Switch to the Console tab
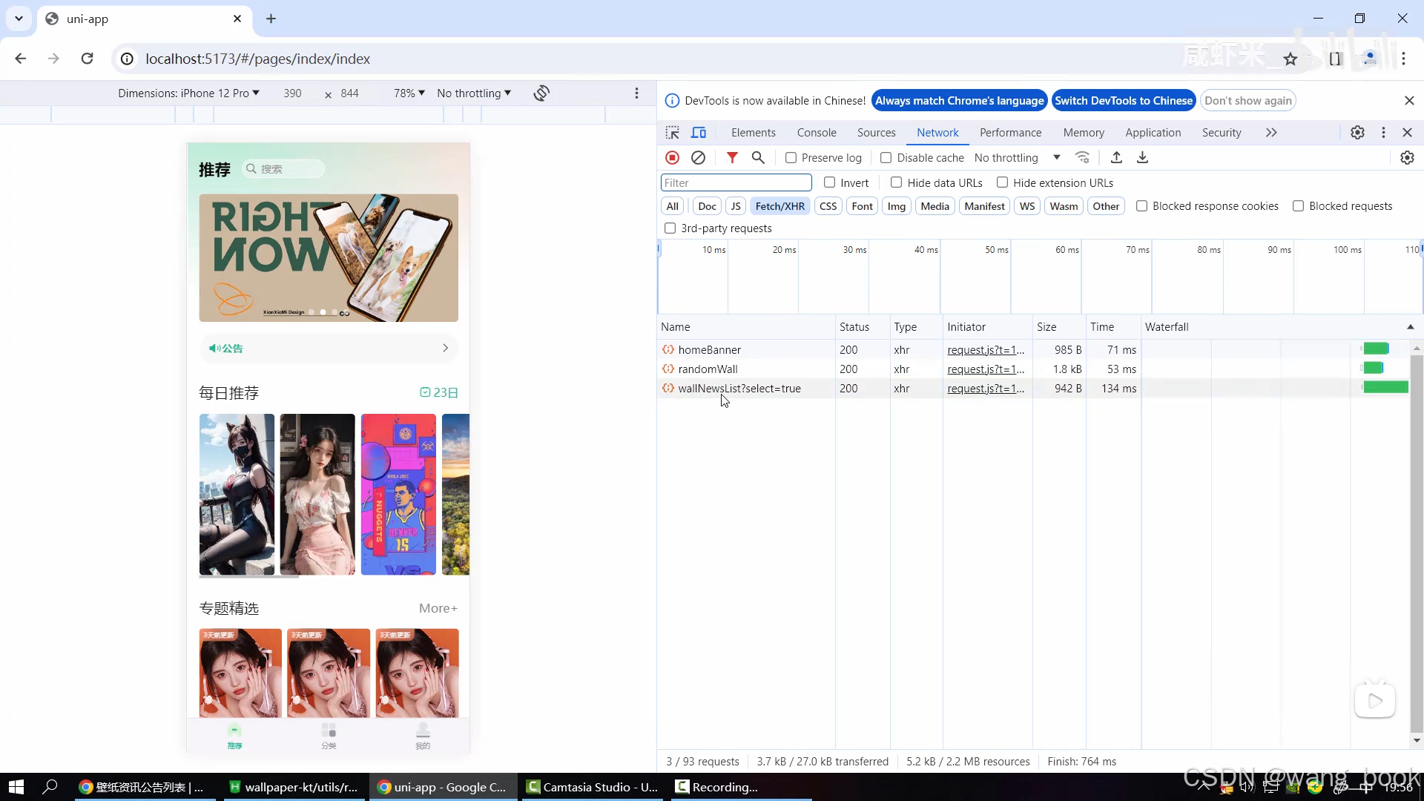The height and width of the screenshot is (801, 1424). [817, 133]
